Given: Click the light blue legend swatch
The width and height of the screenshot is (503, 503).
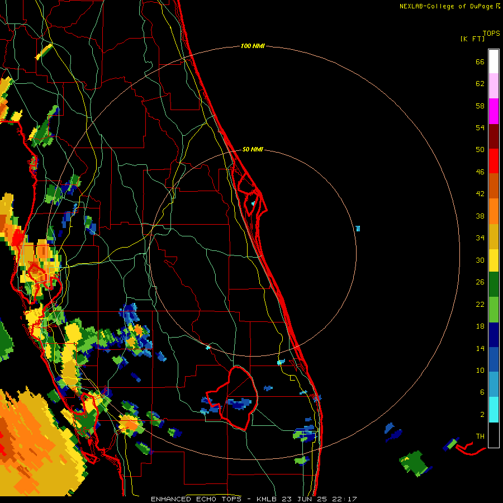Looking at the screenshot, I should (493, 385).
